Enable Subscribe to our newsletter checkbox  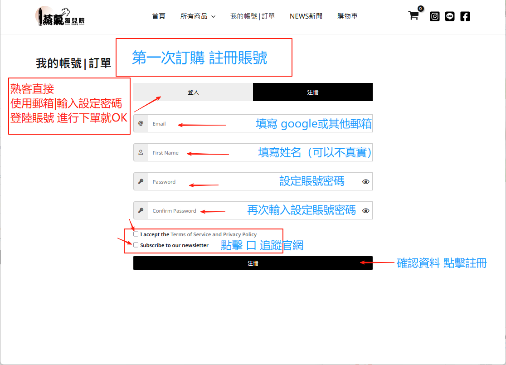[136, 245]
